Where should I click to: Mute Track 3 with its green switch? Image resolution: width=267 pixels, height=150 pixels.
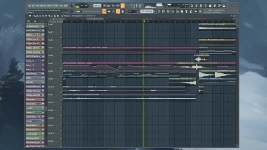tap(61, 37)
